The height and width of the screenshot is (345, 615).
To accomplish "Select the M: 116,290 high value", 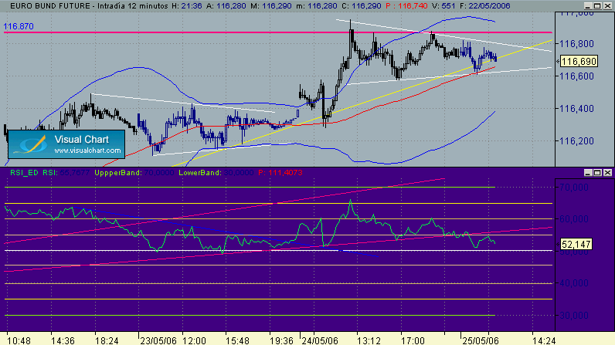I will pos(270,6).
